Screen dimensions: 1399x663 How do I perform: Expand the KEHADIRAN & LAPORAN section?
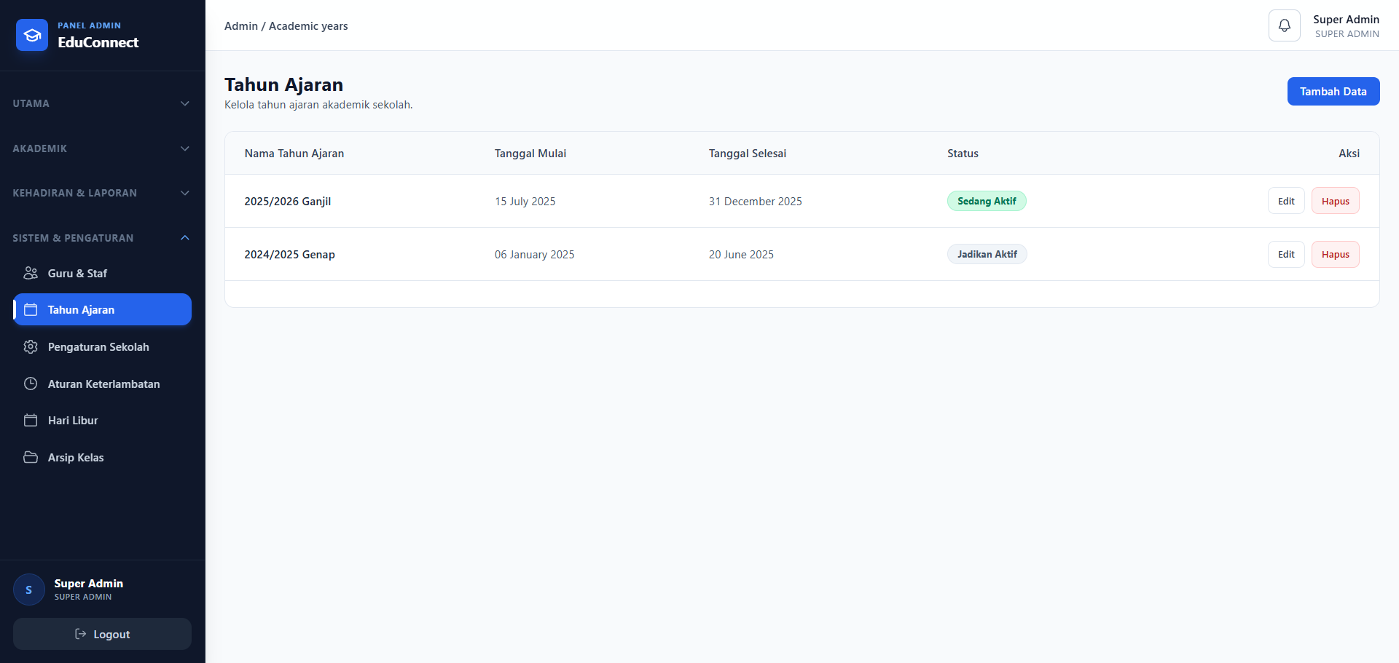102,193
